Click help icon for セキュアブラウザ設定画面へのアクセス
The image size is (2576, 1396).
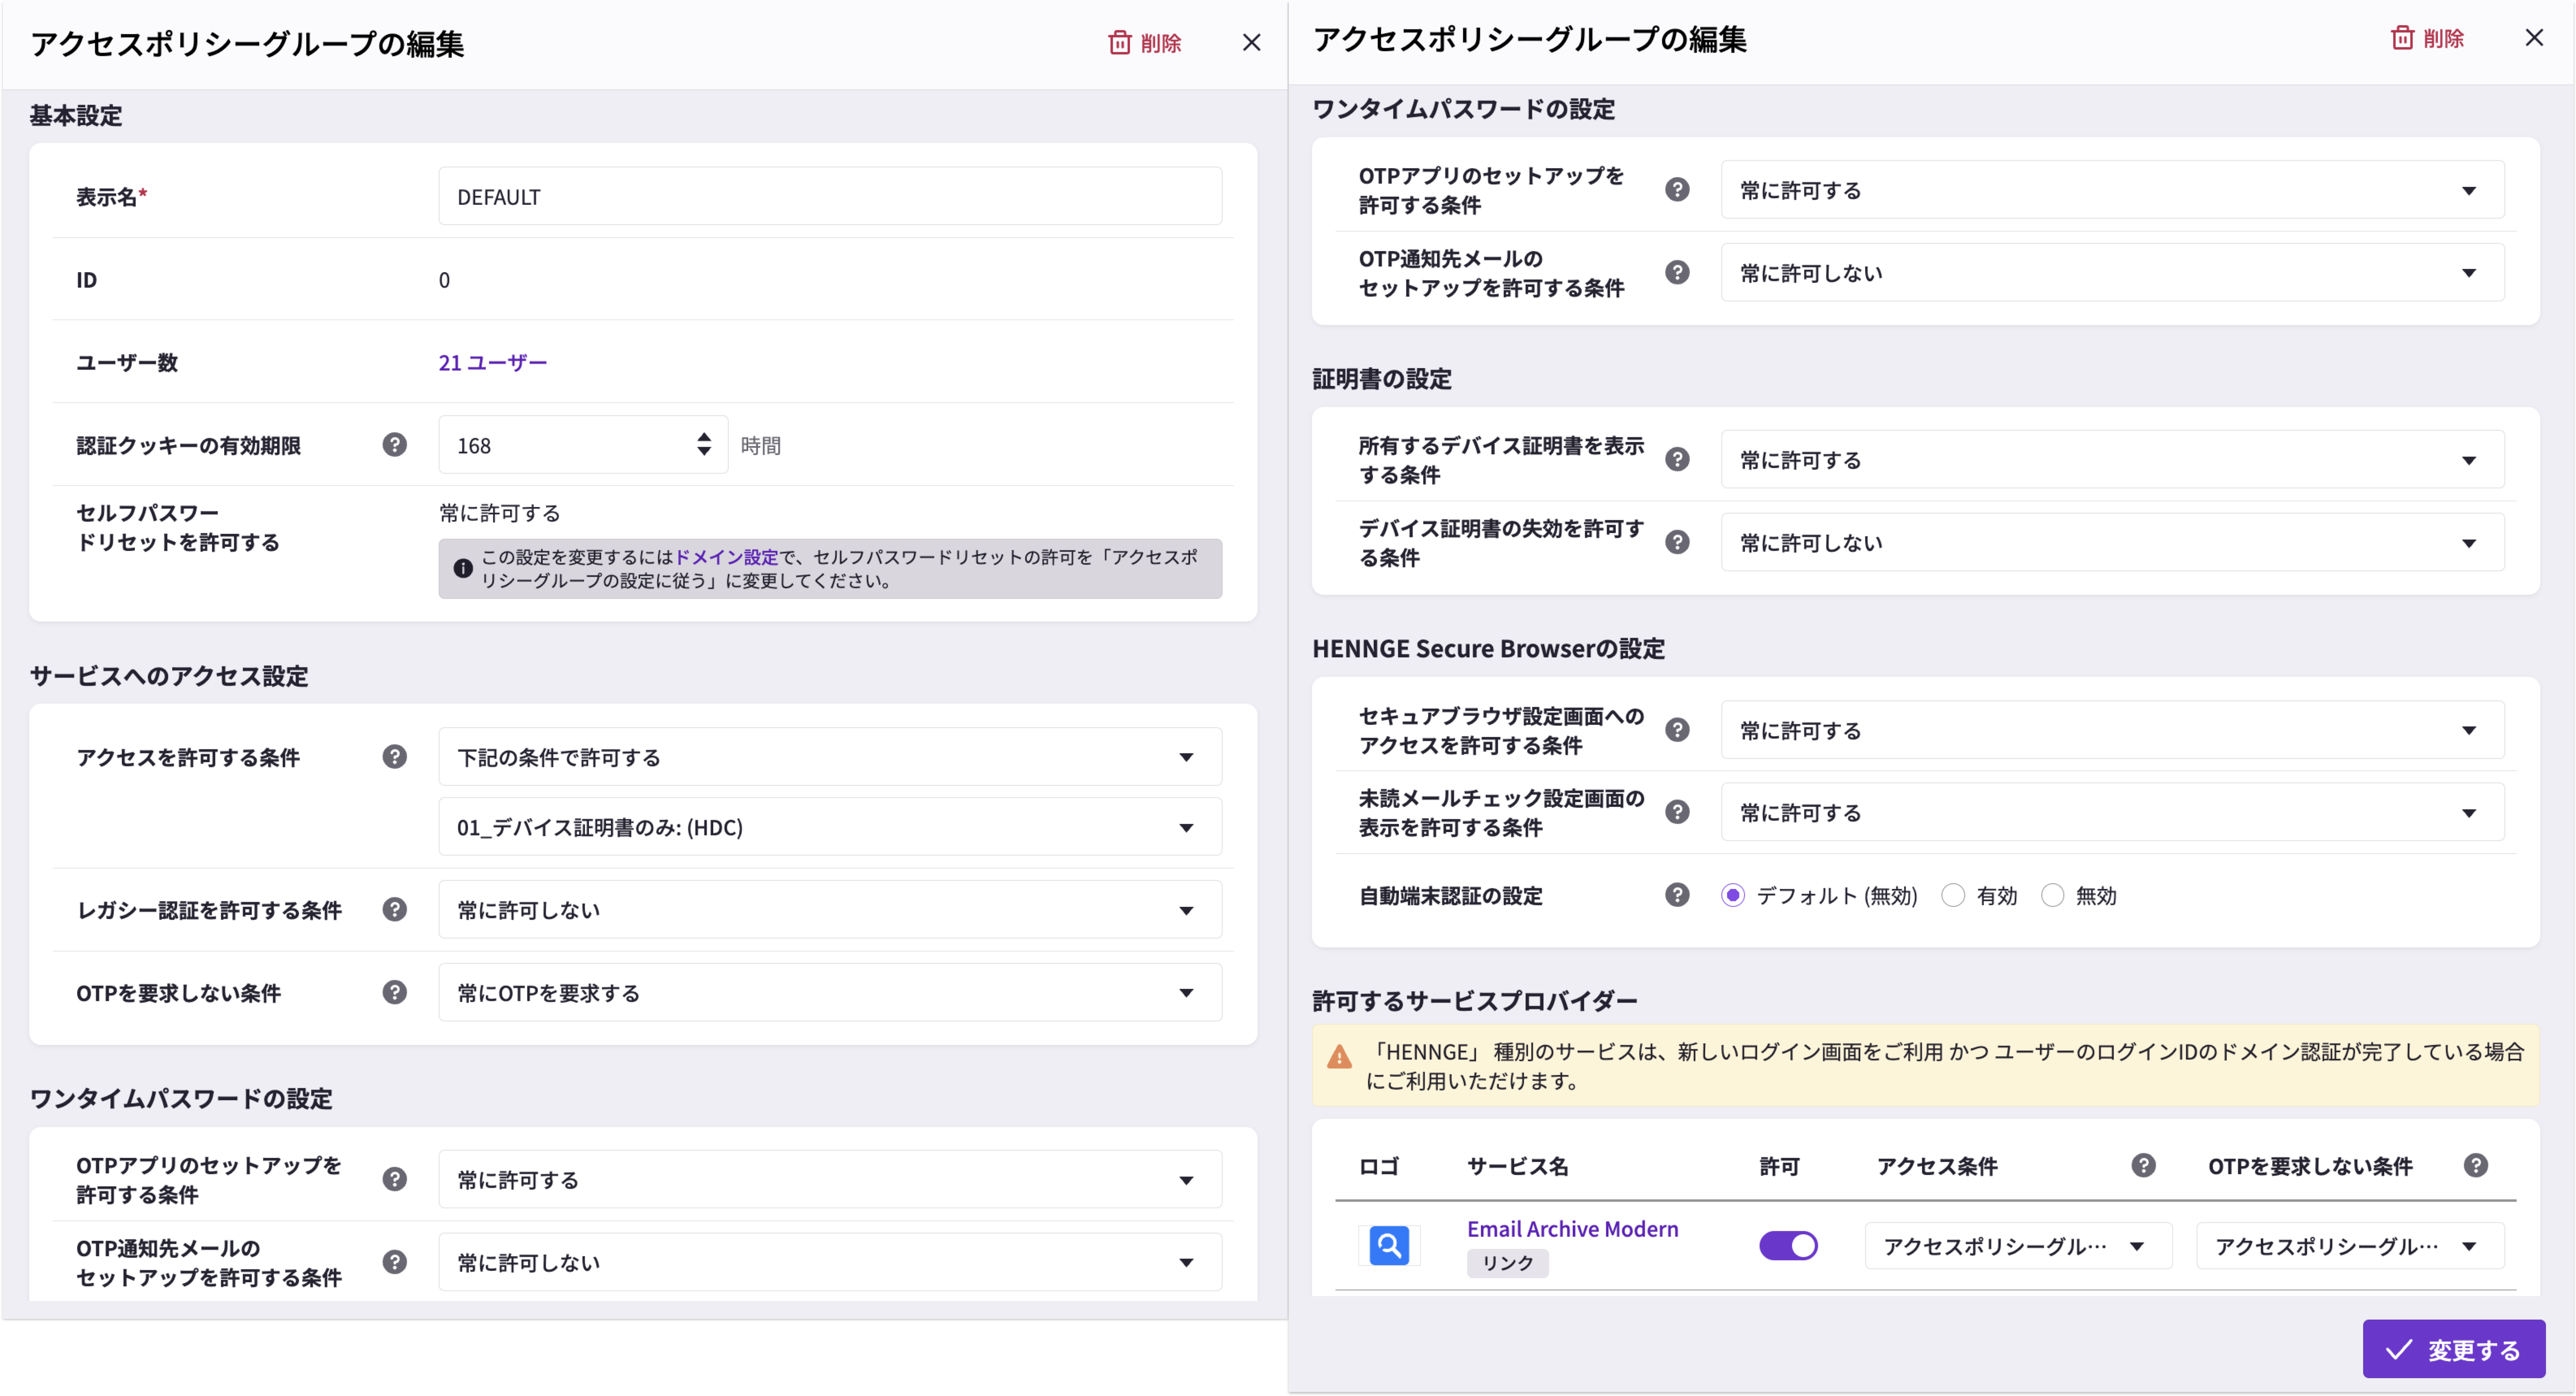[1677, 730]
